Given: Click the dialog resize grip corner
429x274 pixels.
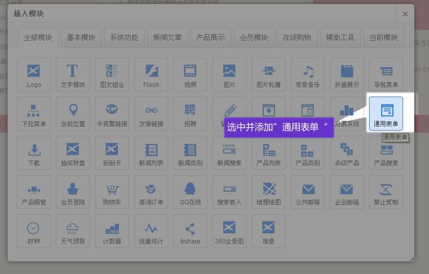Looking at the screenshot, I should 411,259.
